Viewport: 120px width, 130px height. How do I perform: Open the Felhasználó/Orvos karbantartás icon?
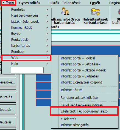(65, 11)
